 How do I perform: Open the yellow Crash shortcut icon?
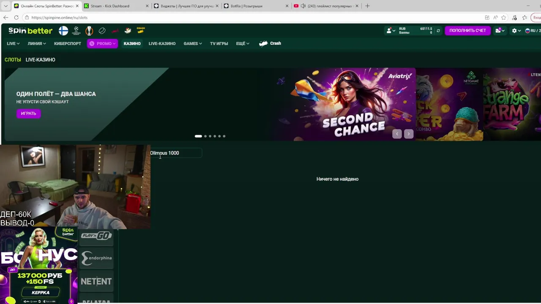[141, 30]
